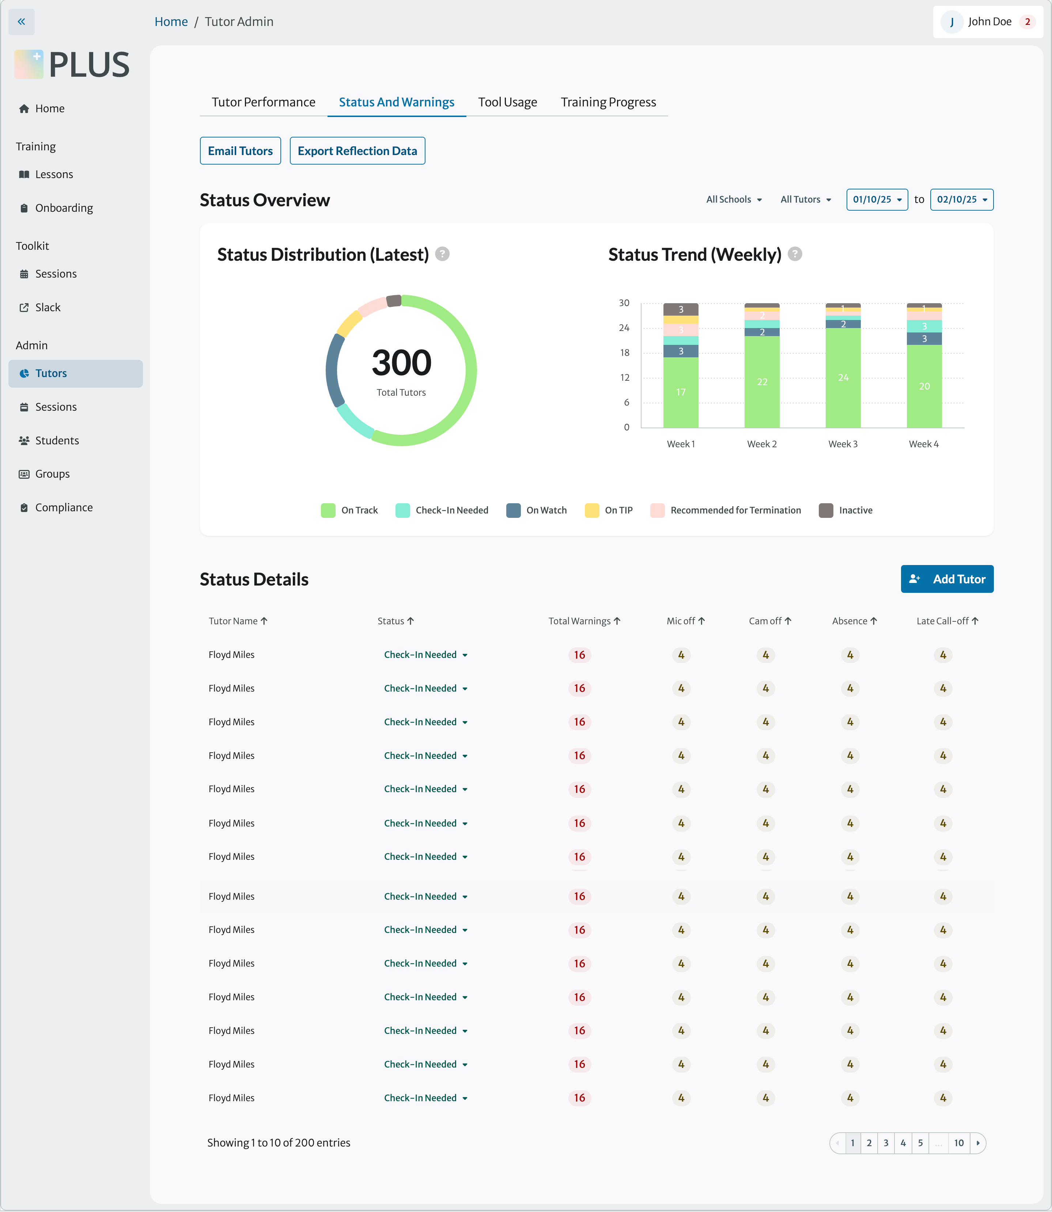Expand first row Check-In Needed status dropdown

click(425, 655)
